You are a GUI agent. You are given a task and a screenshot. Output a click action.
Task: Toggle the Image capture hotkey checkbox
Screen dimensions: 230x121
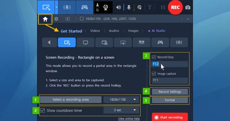click(x=154, y=73)
